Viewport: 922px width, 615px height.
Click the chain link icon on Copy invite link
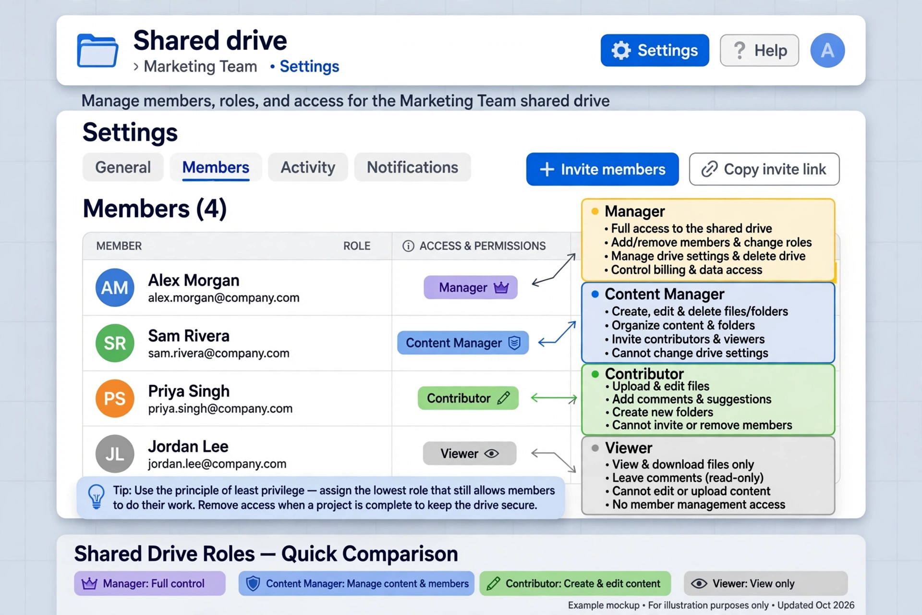point(709,169)
